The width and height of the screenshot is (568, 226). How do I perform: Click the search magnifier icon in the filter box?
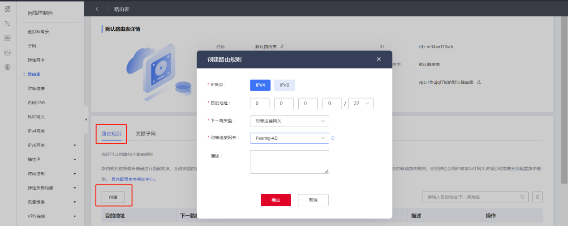click(522, 197)
